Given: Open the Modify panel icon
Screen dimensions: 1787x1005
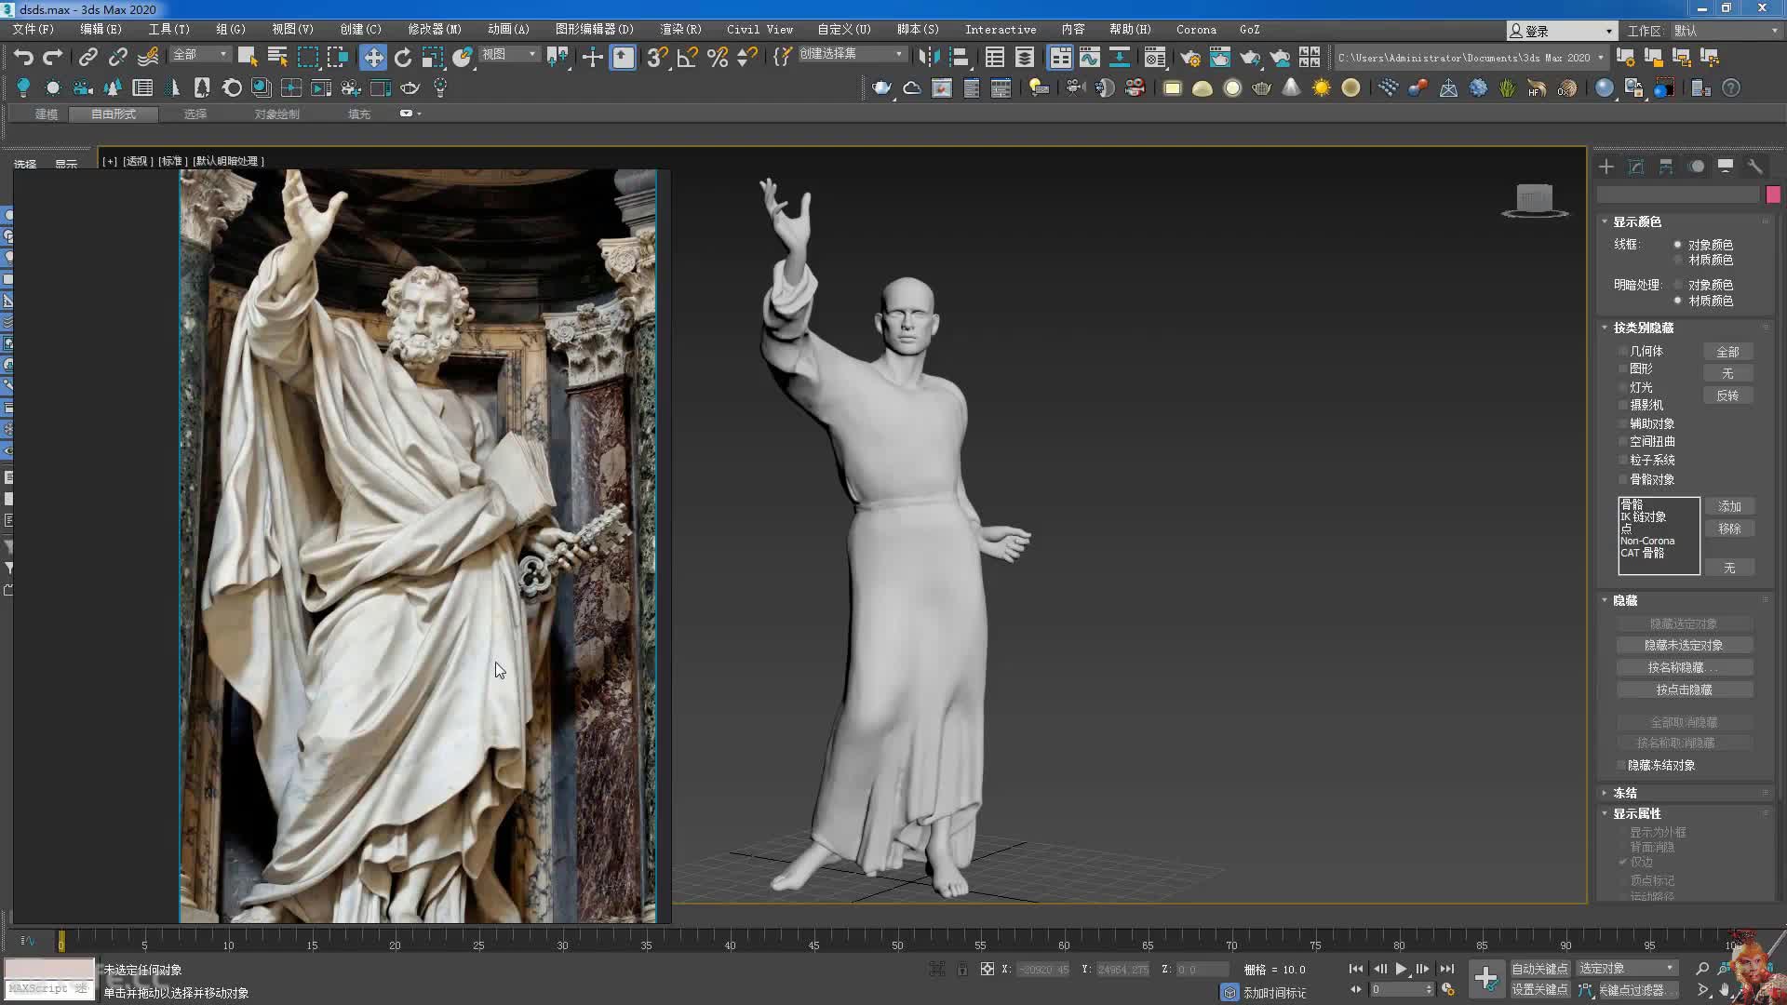Looking at the screenshot, I should (x=1636, y=167).
